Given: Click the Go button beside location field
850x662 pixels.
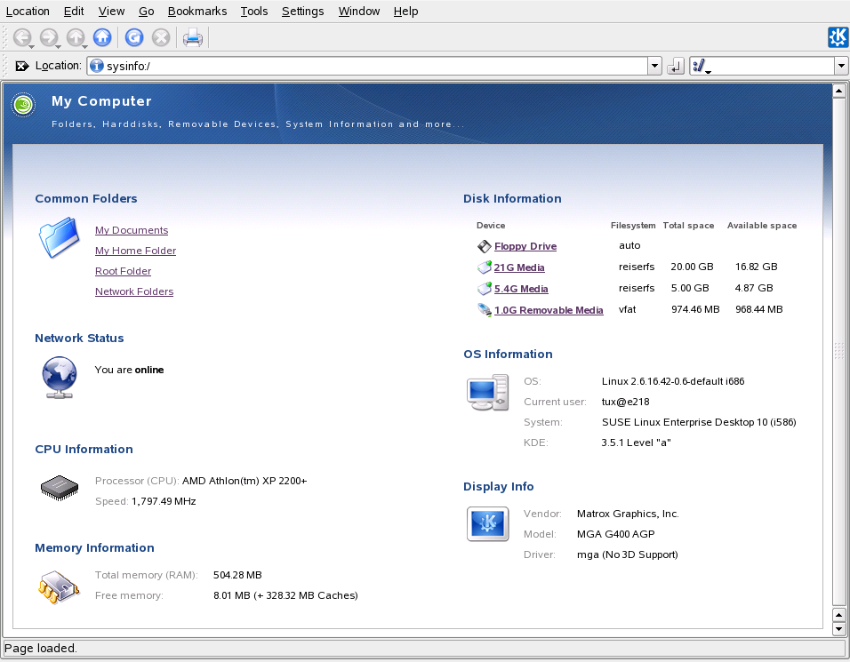Looking at the screenshot, I should point(676,66).
